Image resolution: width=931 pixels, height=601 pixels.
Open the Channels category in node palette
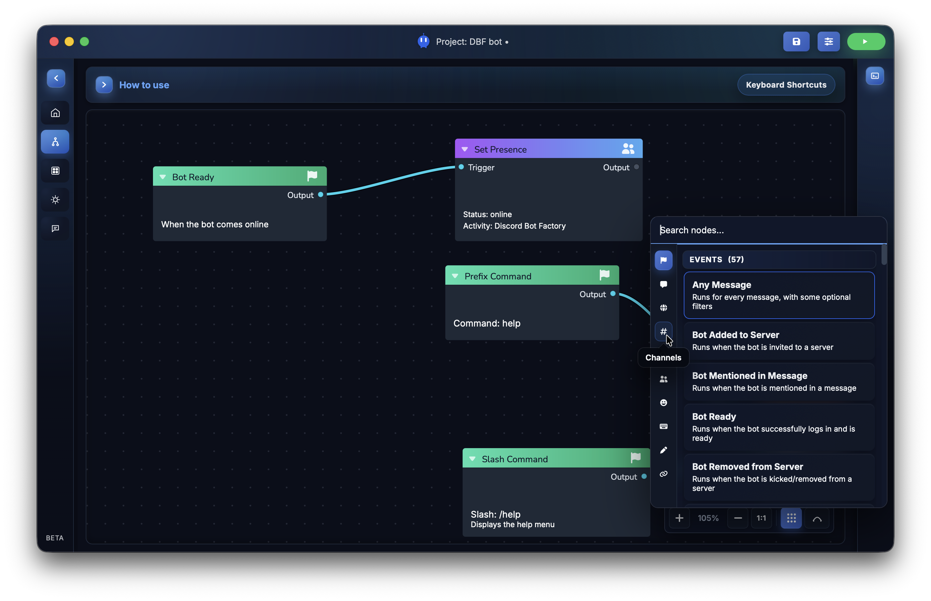[x=664, y=331]
